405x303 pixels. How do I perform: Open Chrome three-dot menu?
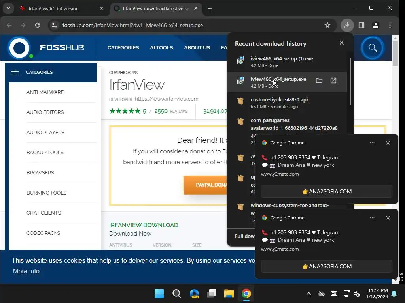click(390, 25)
